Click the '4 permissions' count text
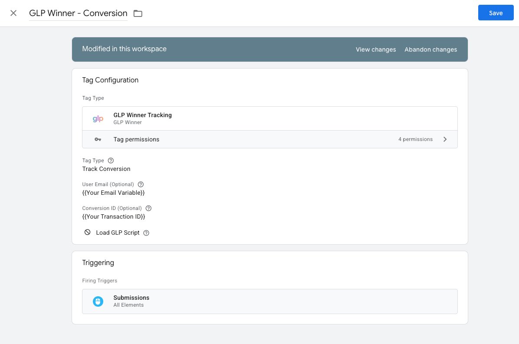519x344 pixels. click(x=415, y=139)
